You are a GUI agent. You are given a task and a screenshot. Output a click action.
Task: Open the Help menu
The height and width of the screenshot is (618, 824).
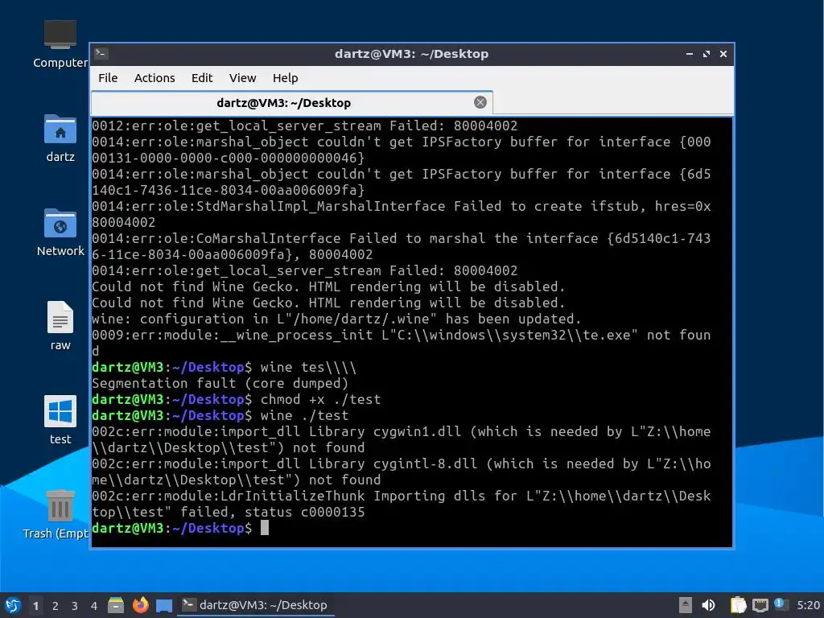[x=286, y=78]
